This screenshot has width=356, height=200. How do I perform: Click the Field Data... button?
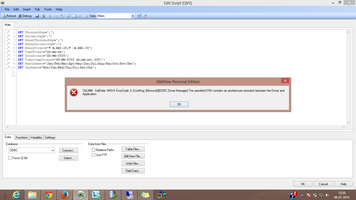133,171
